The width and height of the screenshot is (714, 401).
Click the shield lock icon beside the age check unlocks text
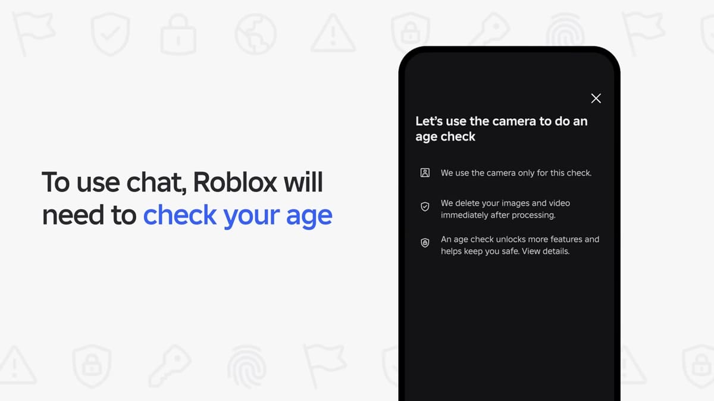(x=425, y=243)
